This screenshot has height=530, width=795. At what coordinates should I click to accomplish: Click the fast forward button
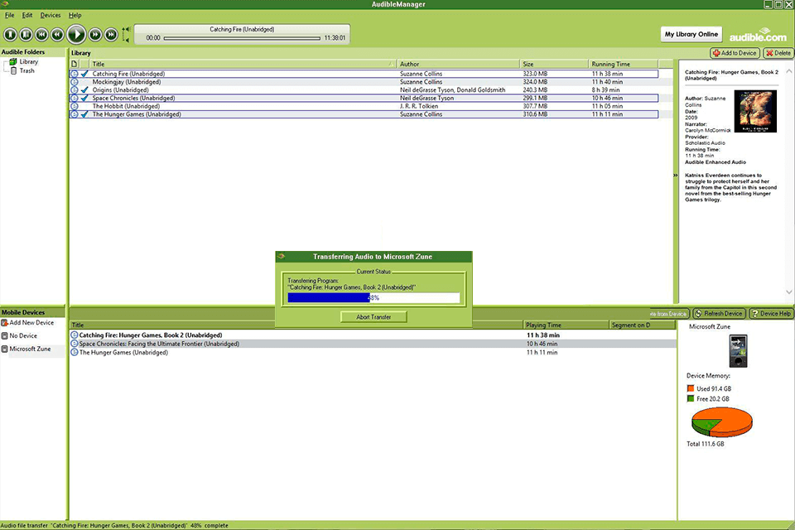95,35
